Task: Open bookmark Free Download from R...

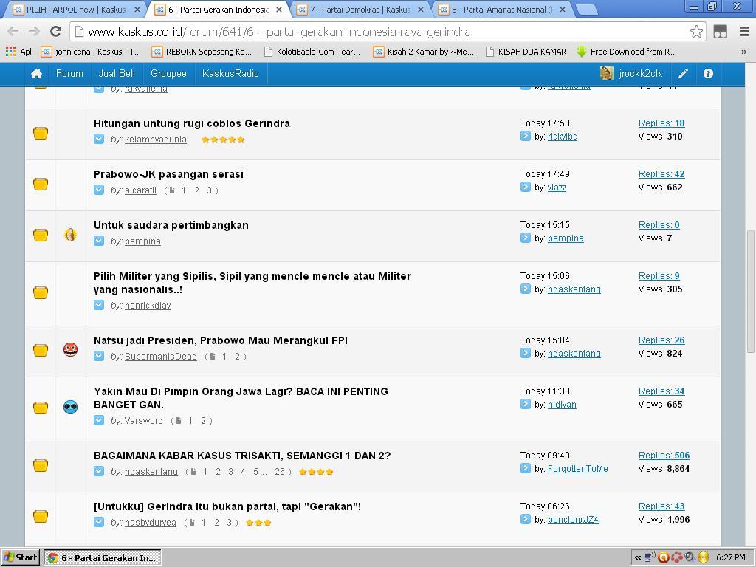Action: pyautogui.click(x=628, y=52)
